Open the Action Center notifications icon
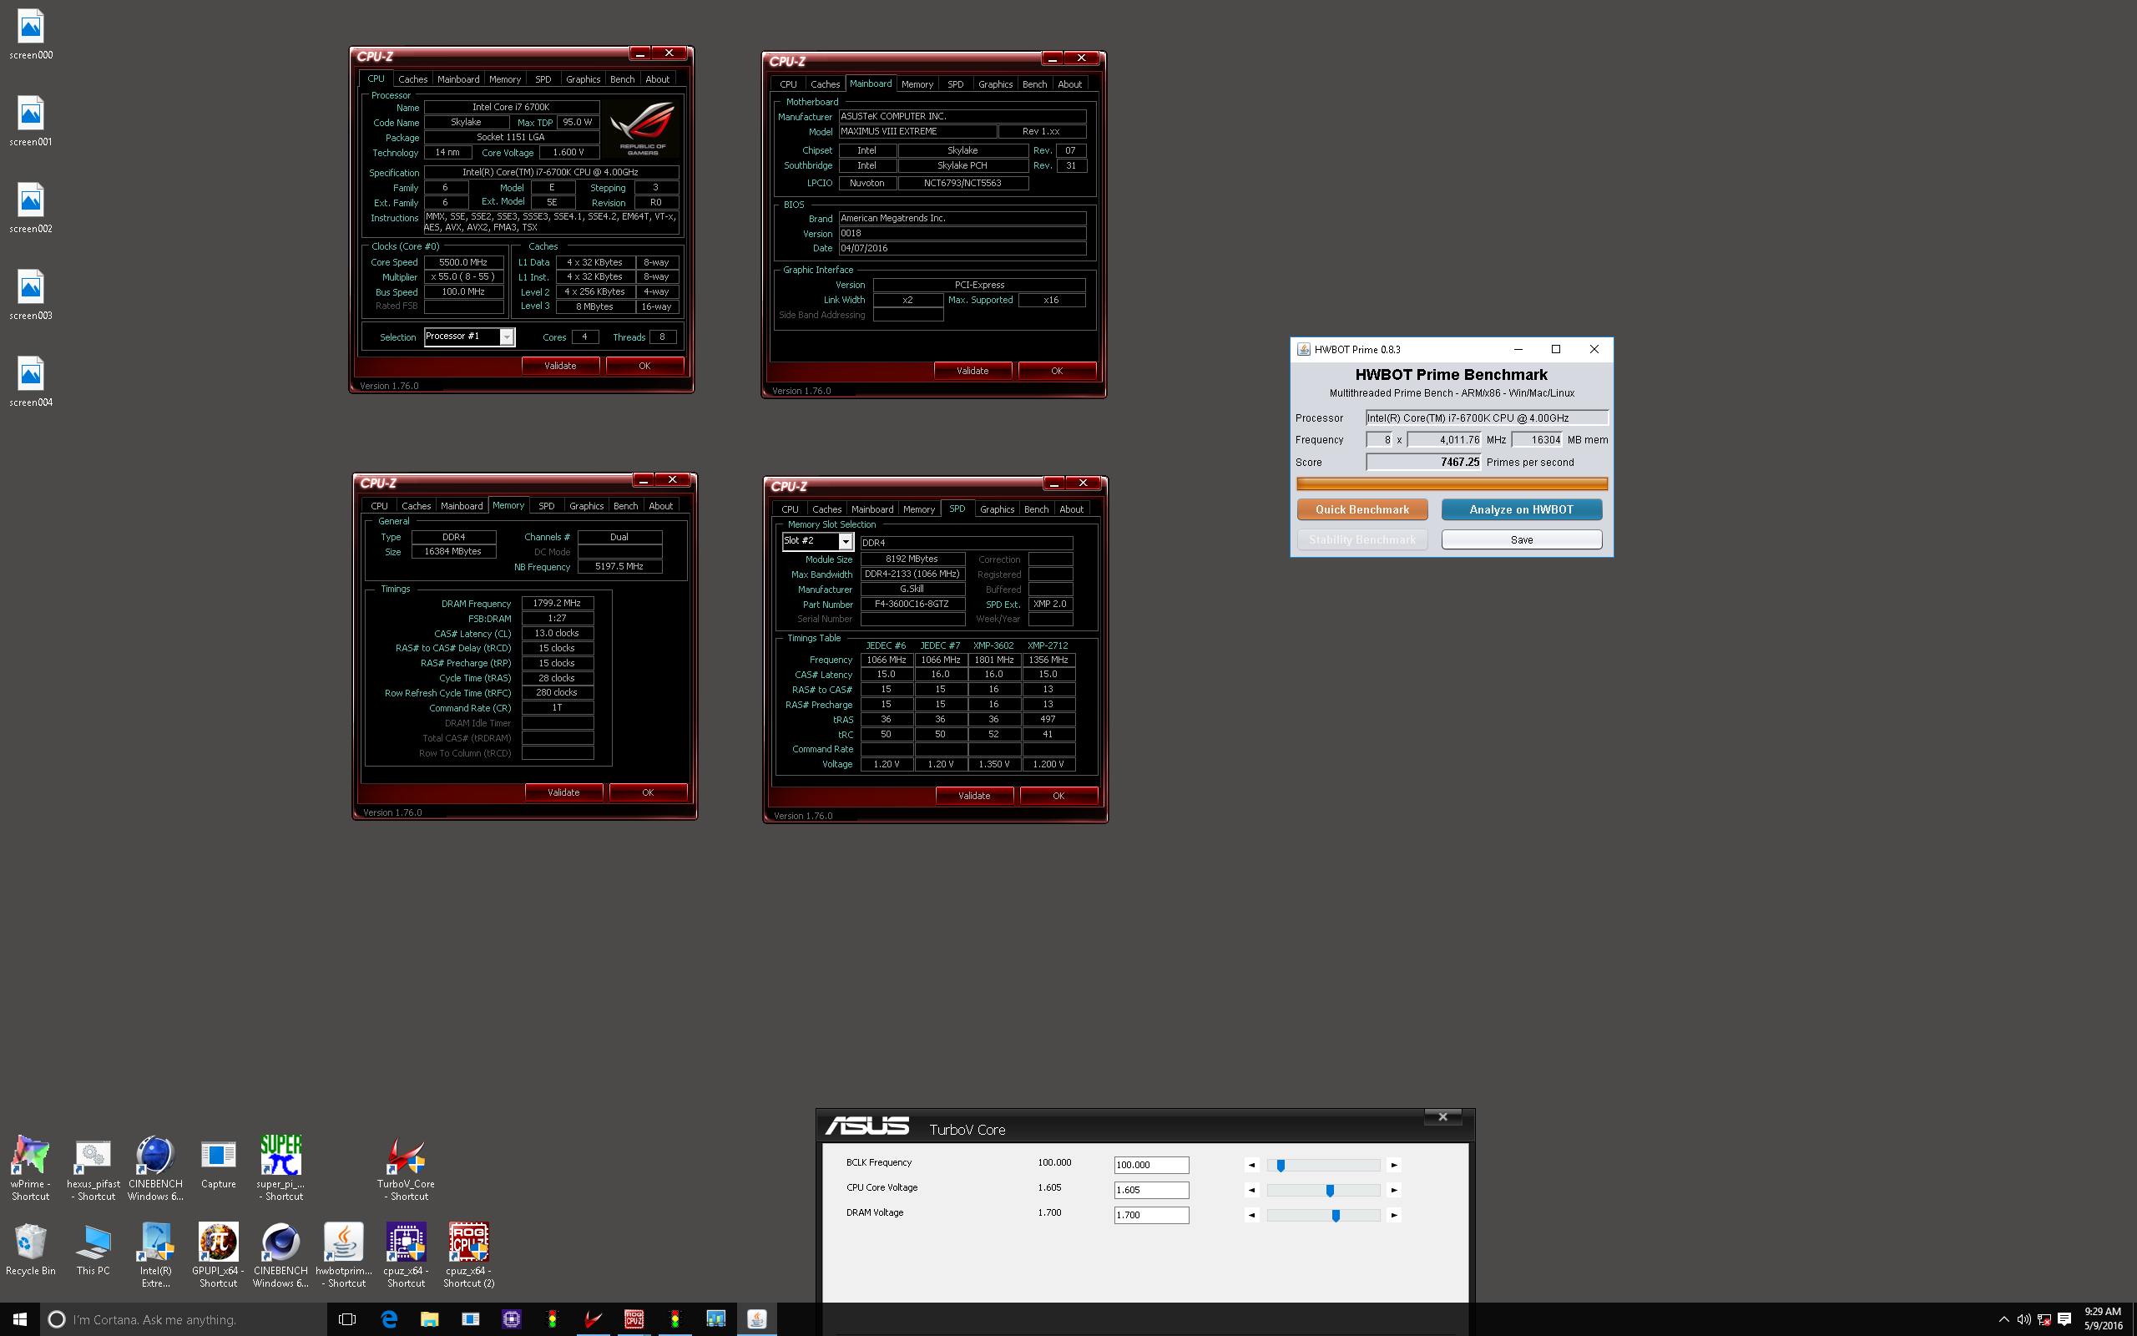The image size is (2137, 1336). [2064, 1320]
